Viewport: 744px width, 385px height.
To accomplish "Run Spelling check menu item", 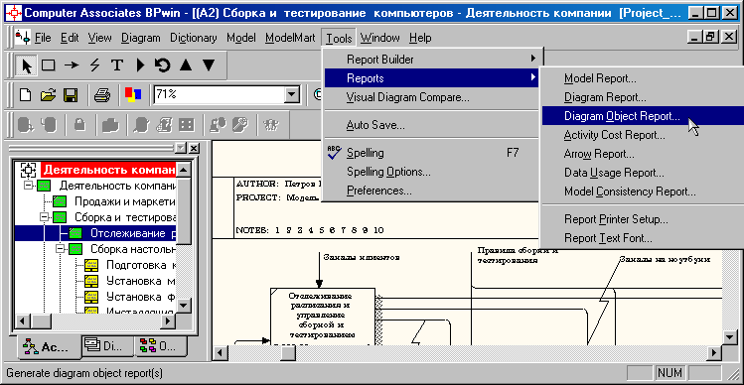I will [x=432, y=153].
